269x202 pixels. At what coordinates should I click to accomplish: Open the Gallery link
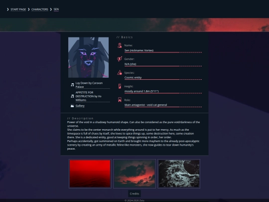pyautogui.click(x=80, y=106)
